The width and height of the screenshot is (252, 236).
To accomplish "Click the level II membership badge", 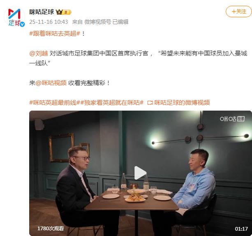I will [67, 12].
